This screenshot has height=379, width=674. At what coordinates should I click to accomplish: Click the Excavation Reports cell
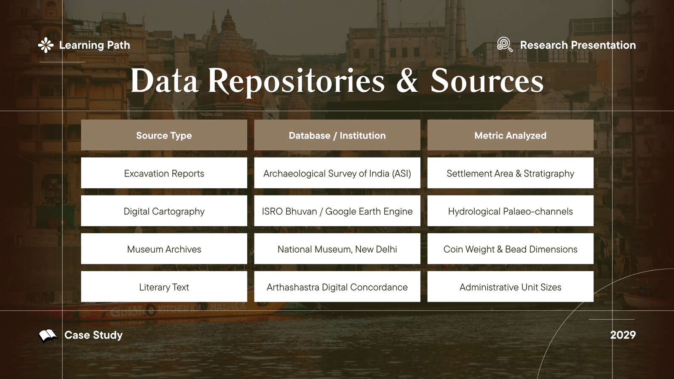pyautogui.click(x=164, y=173)
